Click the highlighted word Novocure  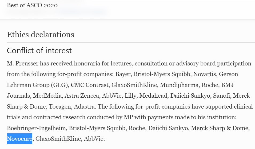[19, 139]
